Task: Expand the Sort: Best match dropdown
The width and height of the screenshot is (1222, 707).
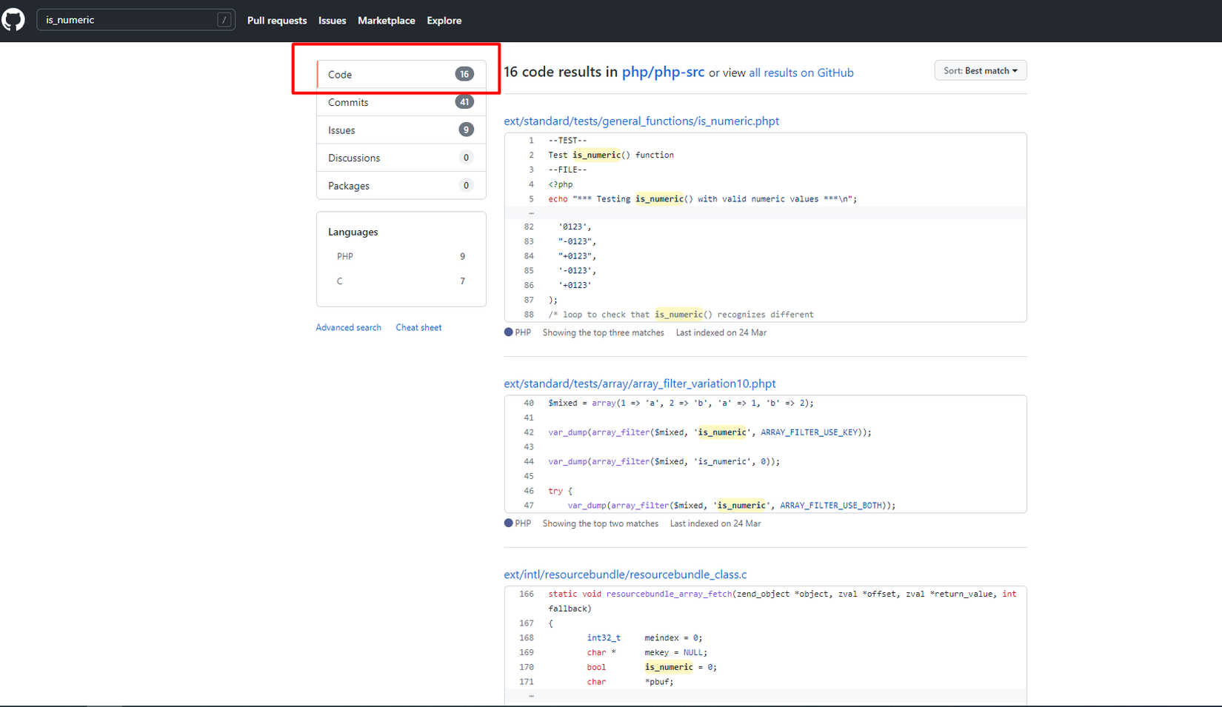Action: coord(980,70)
